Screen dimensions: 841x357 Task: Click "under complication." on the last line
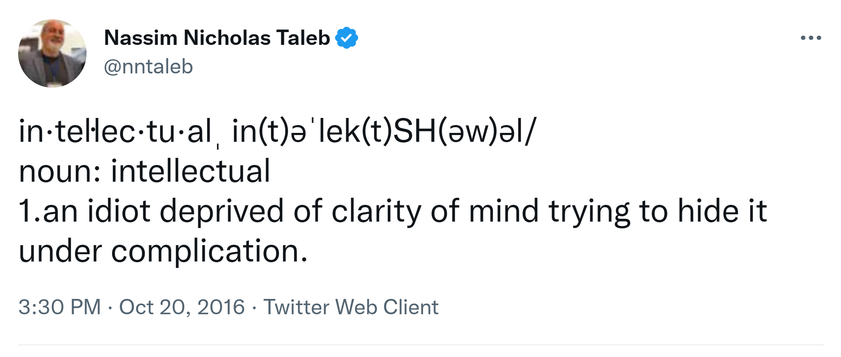[163, 251]
